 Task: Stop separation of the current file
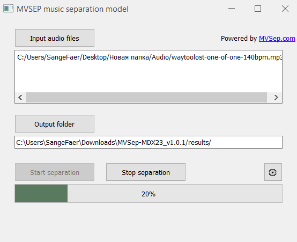click(146, 172)
